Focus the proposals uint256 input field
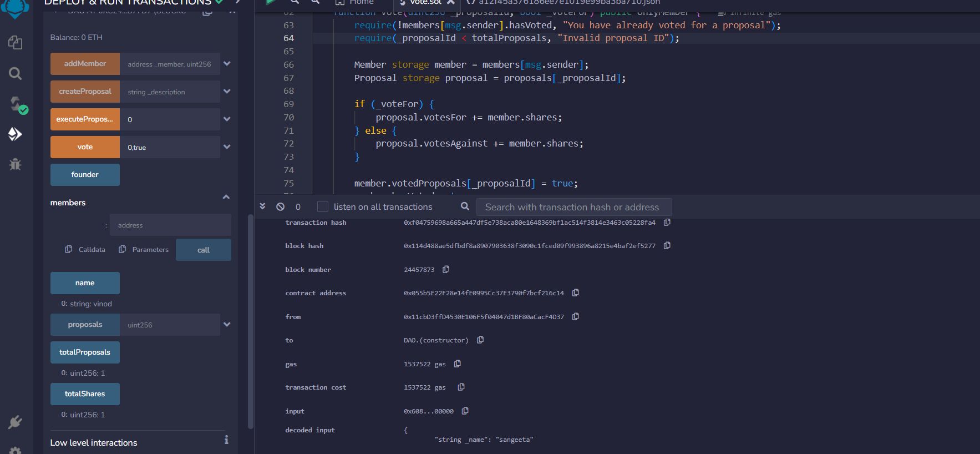The image size is (980, 454). (x=170, y=325)
